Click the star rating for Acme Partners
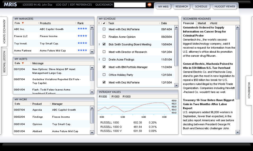The width and height of the screenshot is (253, 151). 82,50
